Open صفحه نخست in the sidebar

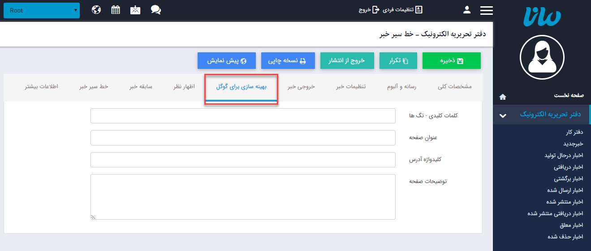click(569, 96)
